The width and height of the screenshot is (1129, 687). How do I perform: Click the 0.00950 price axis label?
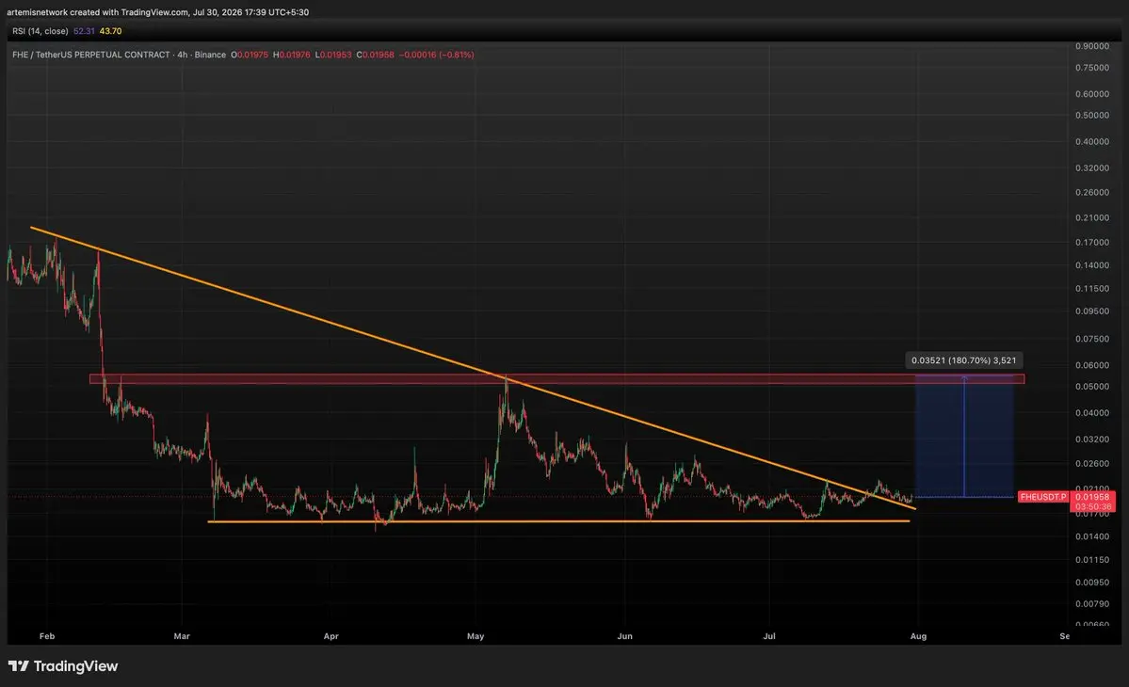tap(1092, 583)
